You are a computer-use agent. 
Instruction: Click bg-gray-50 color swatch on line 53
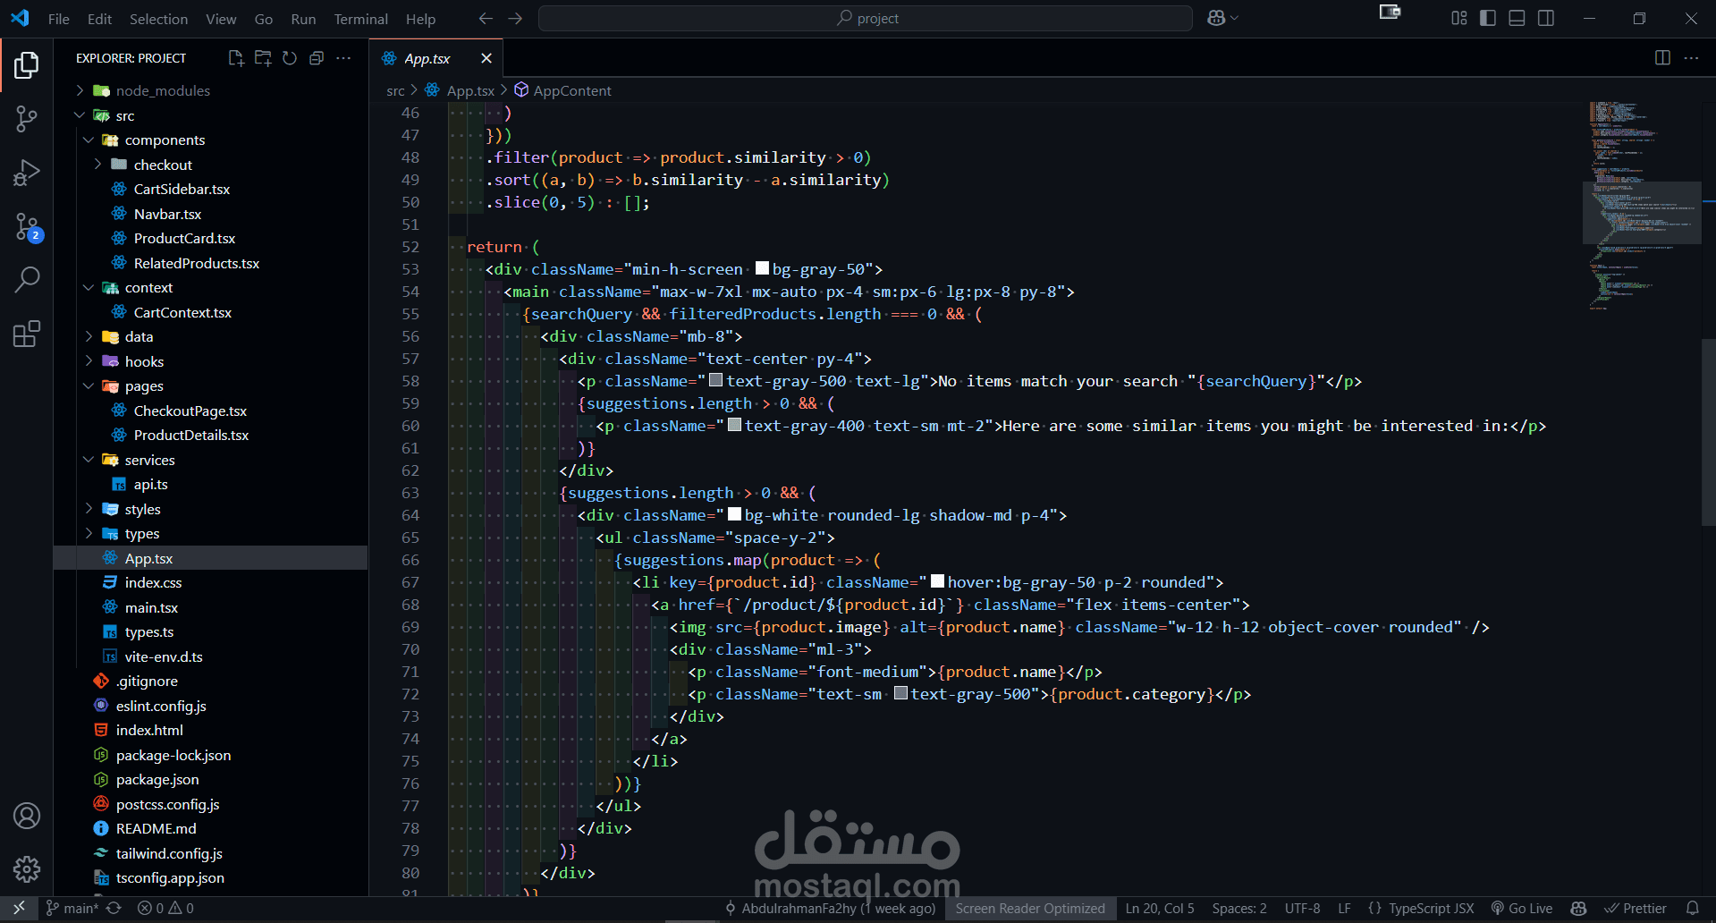[762, 268]
